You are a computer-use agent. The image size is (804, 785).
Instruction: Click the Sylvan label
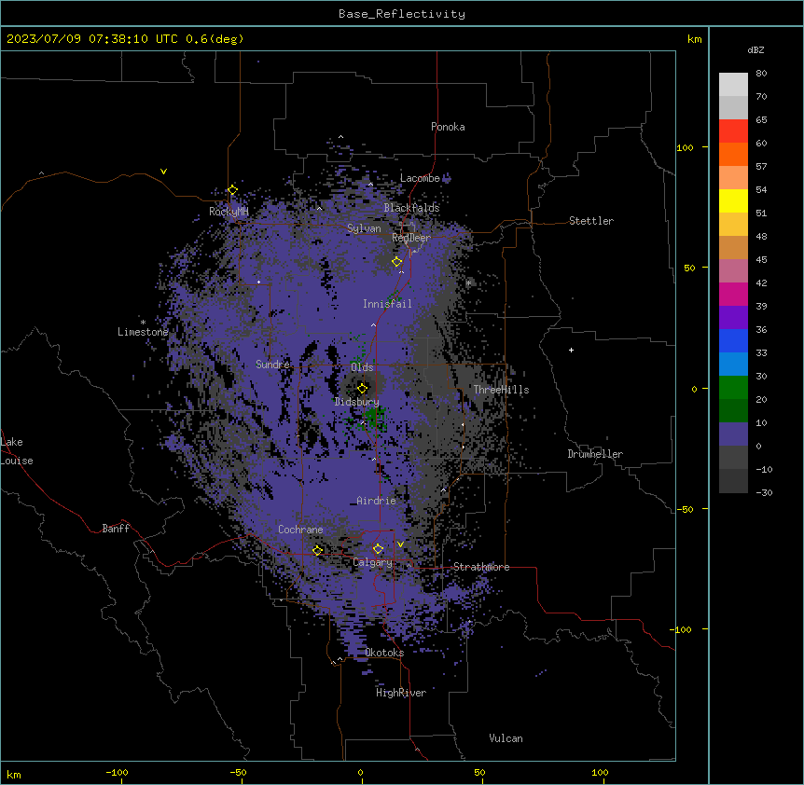pos(364,228)
